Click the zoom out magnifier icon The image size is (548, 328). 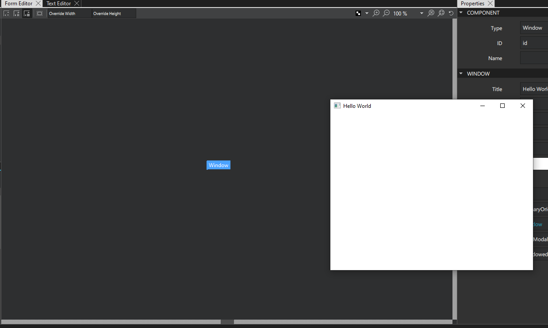(x=386, y=13)
